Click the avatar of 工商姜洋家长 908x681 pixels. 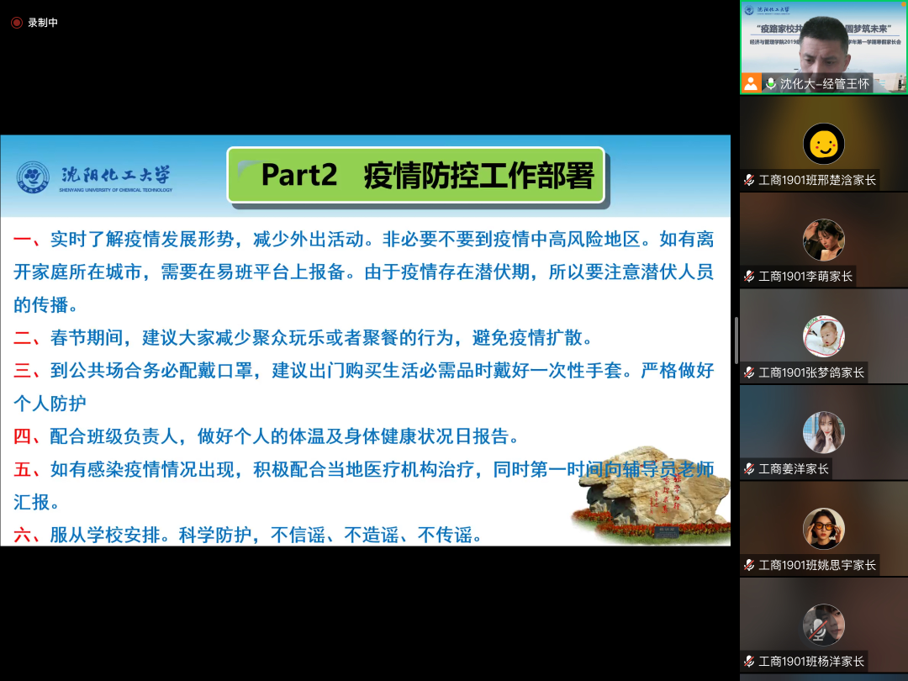point(823,433)
